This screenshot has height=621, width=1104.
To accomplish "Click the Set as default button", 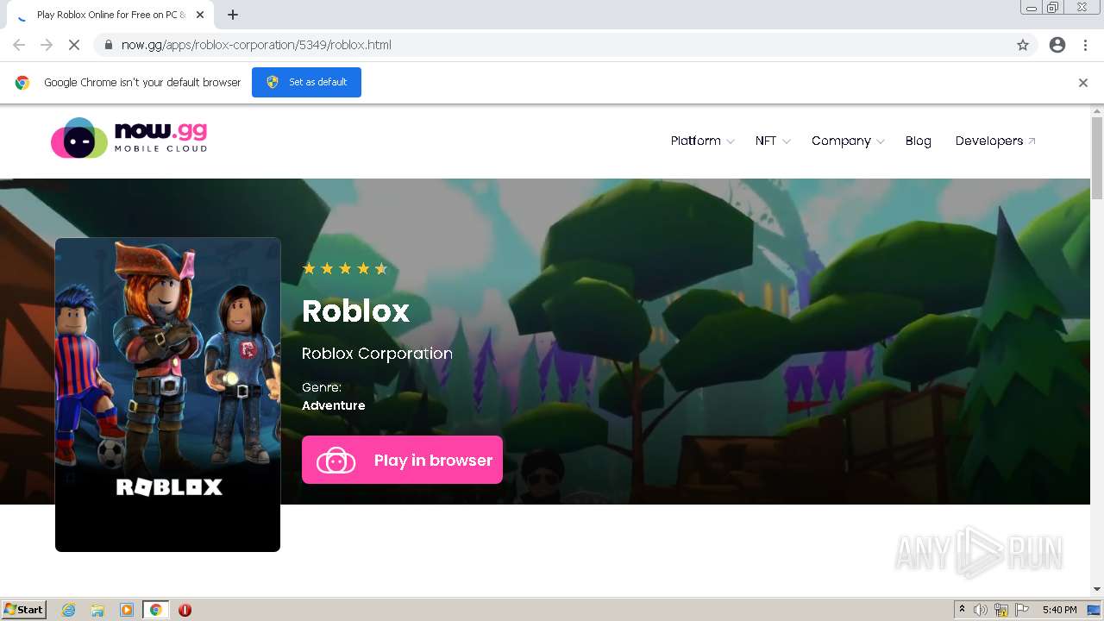I will coord(306,82).
